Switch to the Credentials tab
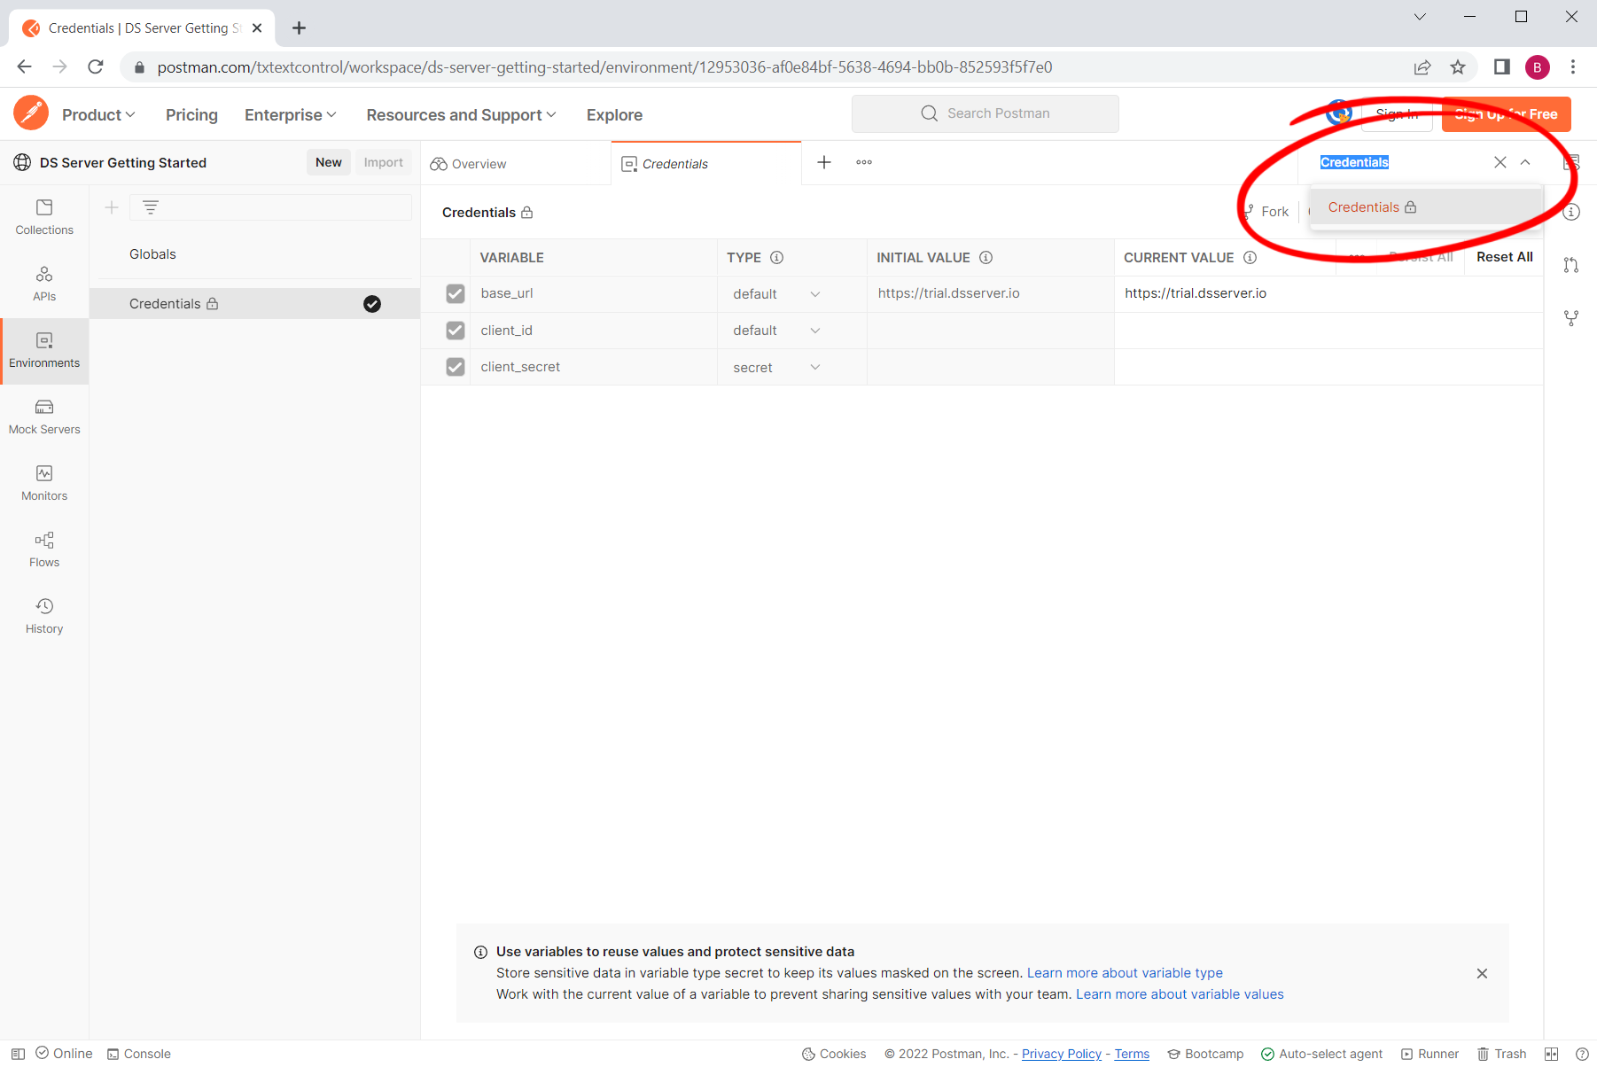Viewport: 1597px width, 1067px height. [706, 164]
